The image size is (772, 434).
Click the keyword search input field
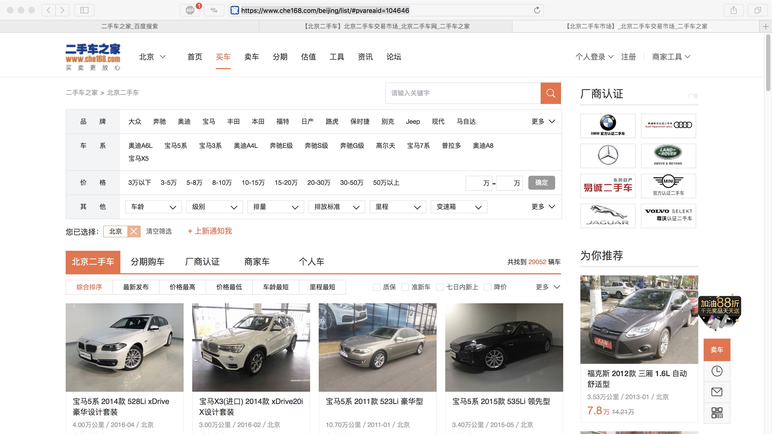point(462,93)
